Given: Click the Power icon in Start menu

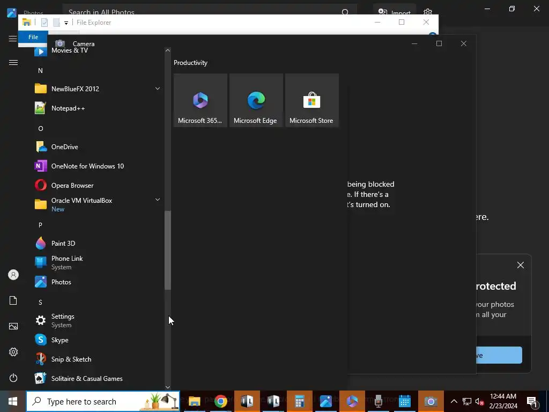Looking at the screenshot, I should click(13, 378).
